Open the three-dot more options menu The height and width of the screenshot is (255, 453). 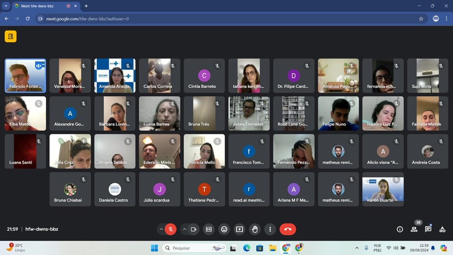pyautogui.click(x=270, y=229)
